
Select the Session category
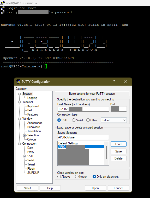tap(27, 94)
